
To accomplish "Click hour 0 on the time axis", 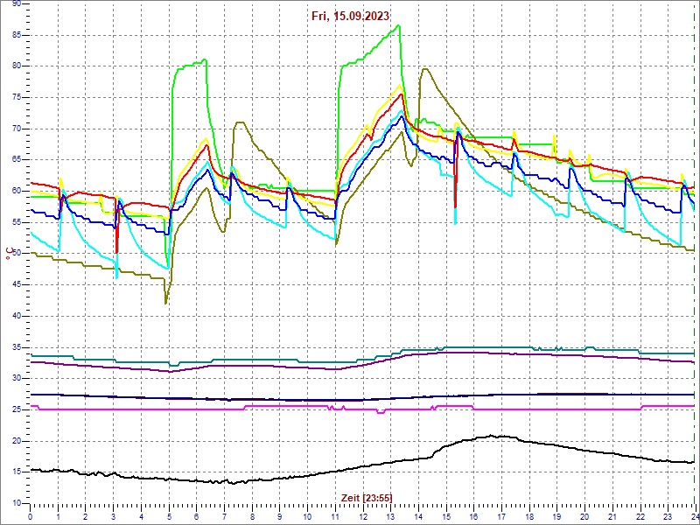I will 30,515.
